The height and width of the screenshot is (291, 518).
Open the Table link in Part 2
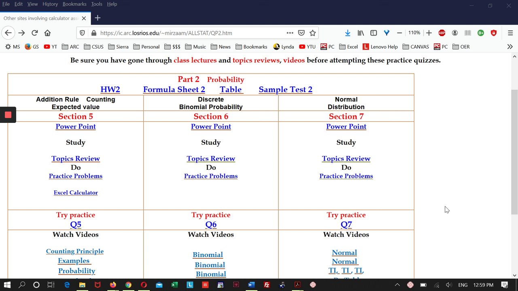point(231,89)
